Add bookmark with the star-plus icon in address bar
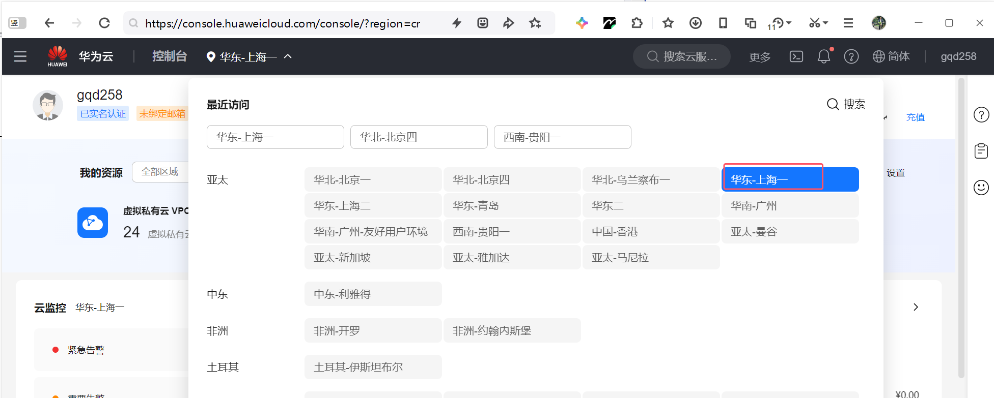The height and width of the screenshot is (398, 994). tap(535, 23)
